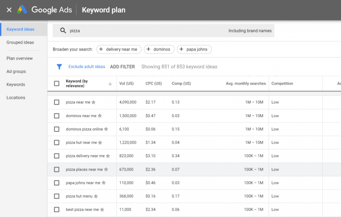Viewport: 341px width, 217px height.
Task: Sort by Avg. monthly searches header
Action: click(x=246, y=83)
